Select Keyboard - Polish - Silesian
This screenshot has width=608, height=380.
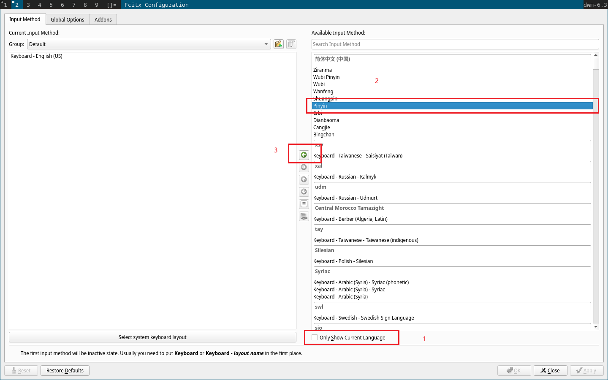pos(452,261)
